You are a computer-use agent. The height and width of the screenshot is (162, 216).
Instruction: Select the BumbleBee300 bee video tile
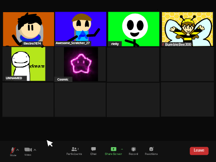pyautogui.click(x=187, y=29)
